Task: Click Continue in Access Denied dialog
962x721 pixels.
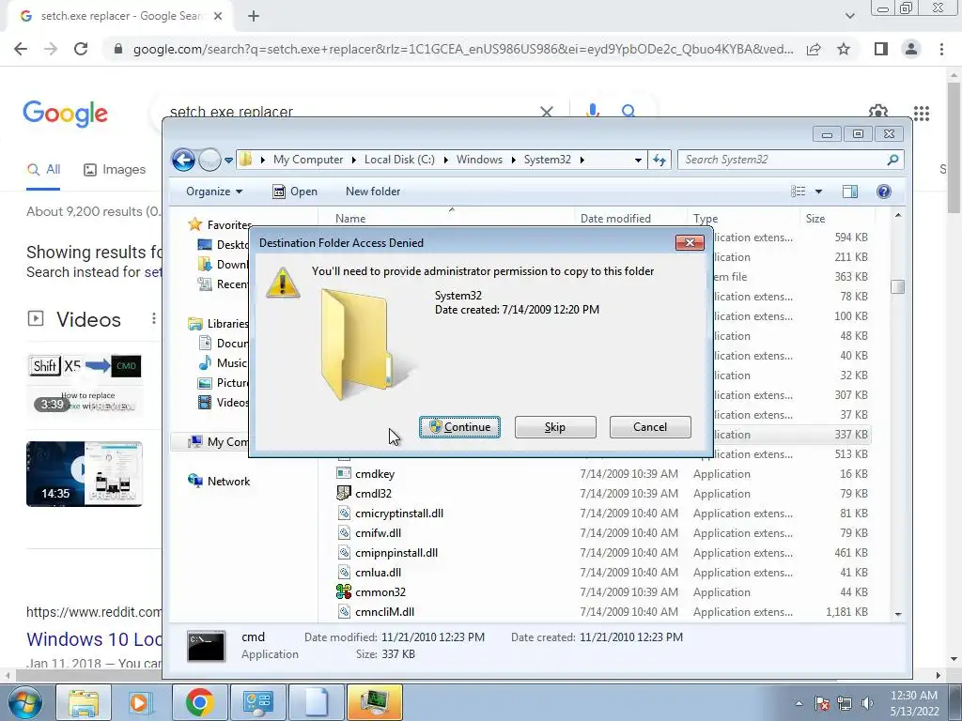Action: coord(459,427)
